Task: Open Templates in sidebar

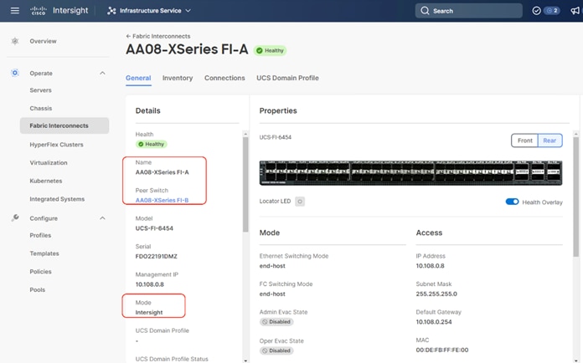Action: [44, 253]
